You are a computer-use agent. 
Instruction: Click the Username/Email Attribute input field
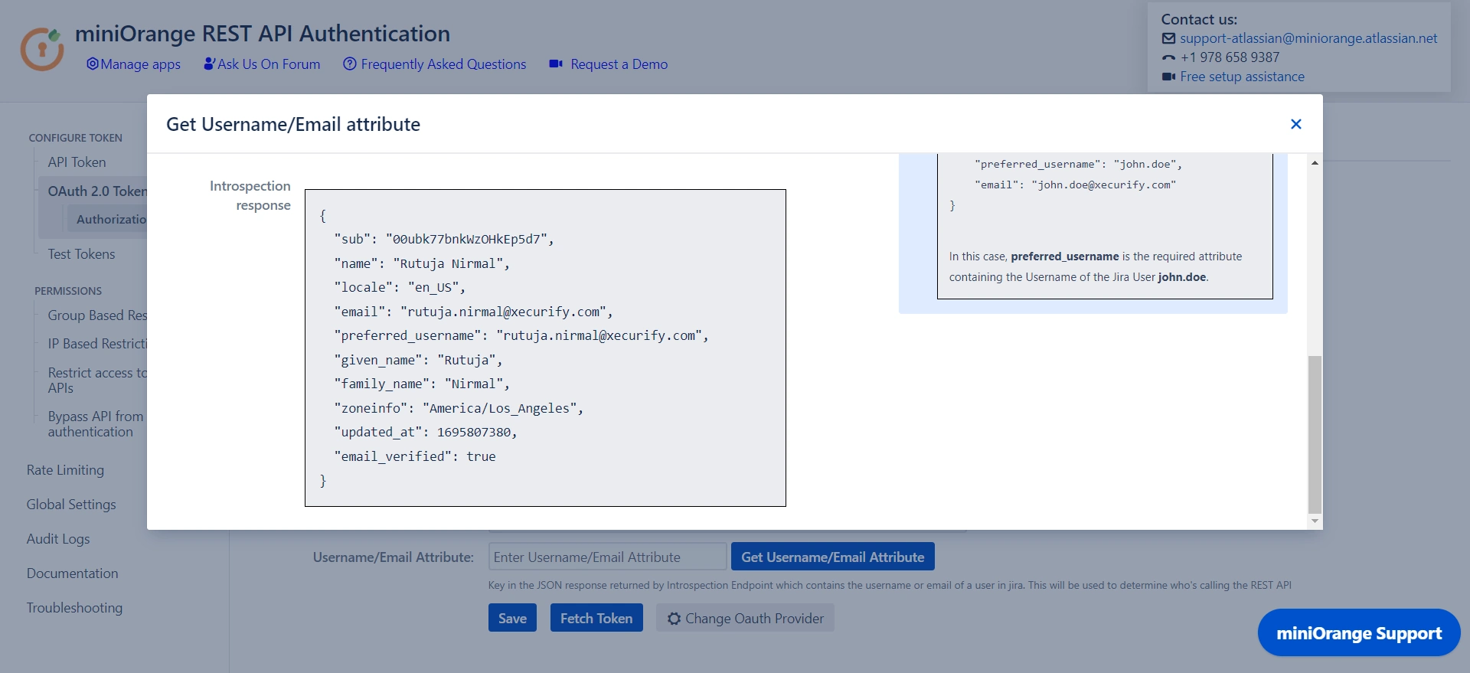pyautogui.click(x=607, y=557)
